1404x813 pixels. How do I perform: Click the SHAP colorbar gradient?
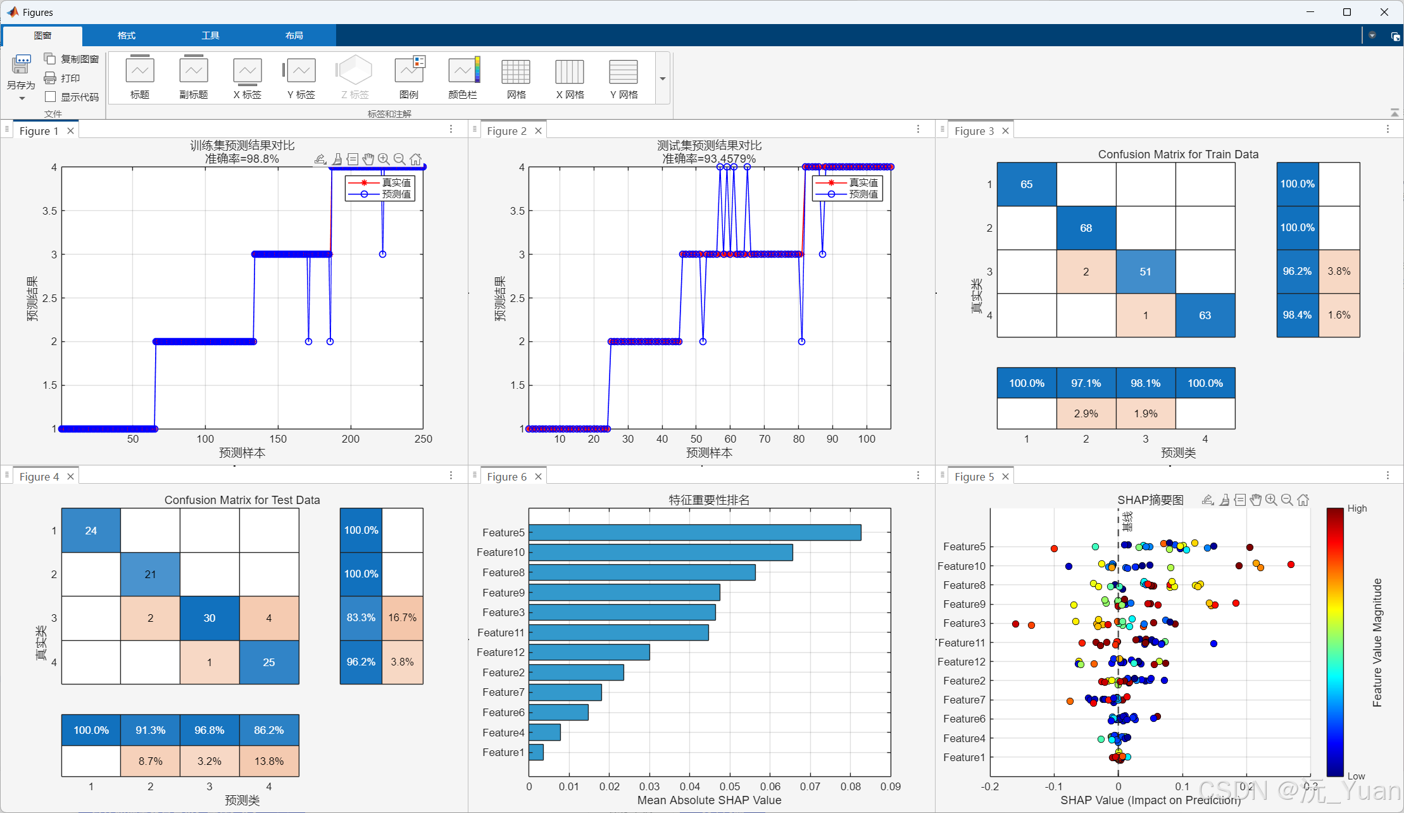[1334, 641]
